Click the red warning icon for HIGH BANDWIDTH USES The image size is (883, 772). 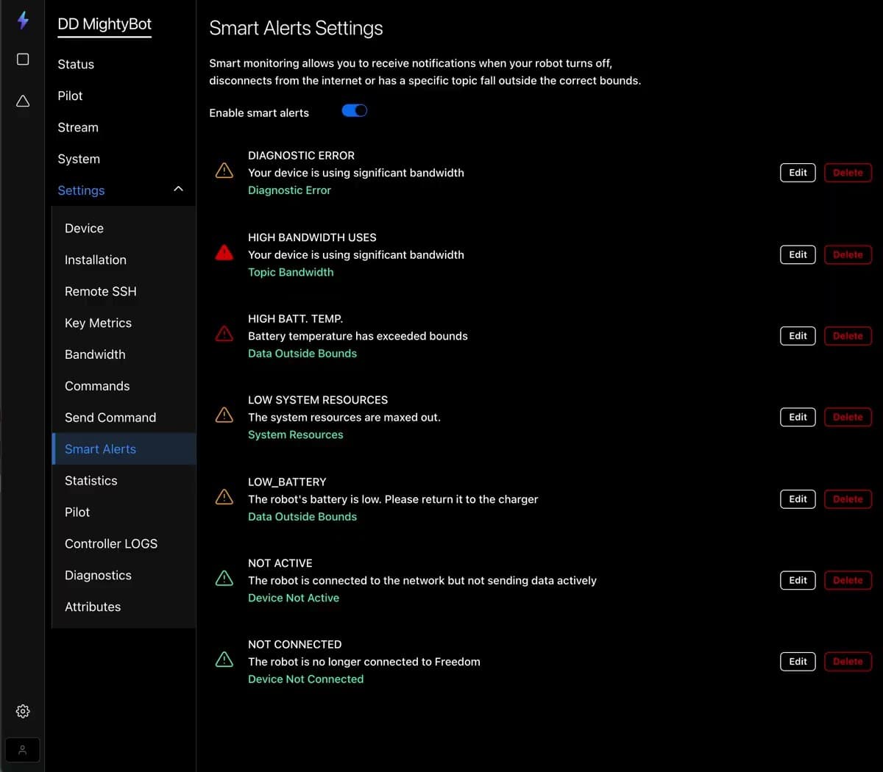(x=224, y=253)
